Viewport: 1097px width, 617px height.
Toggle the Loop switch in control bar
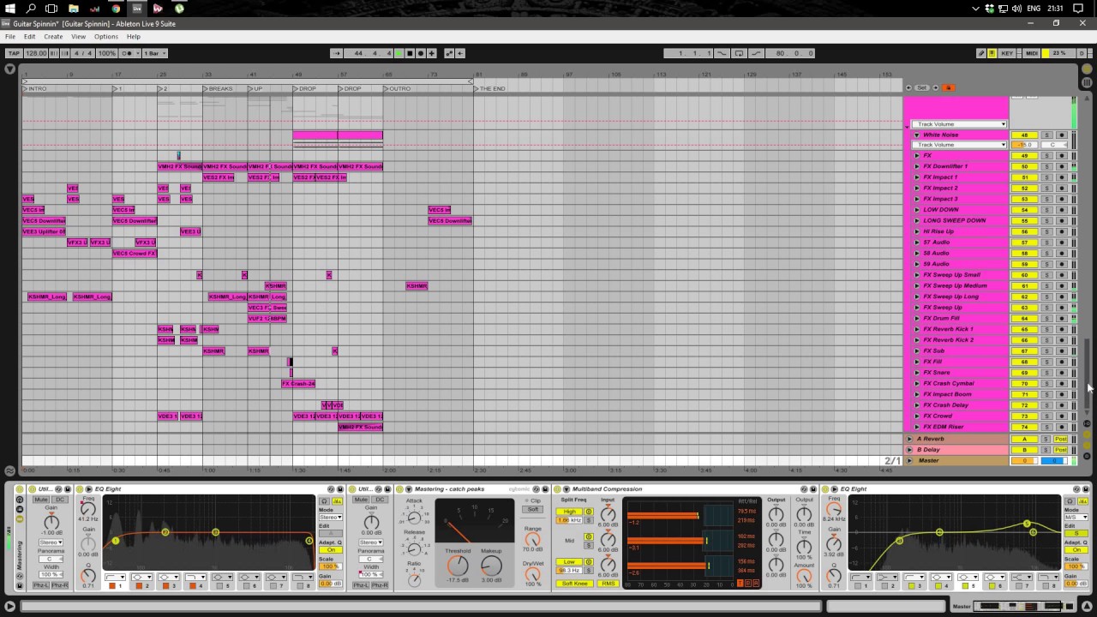coord(740,53)
